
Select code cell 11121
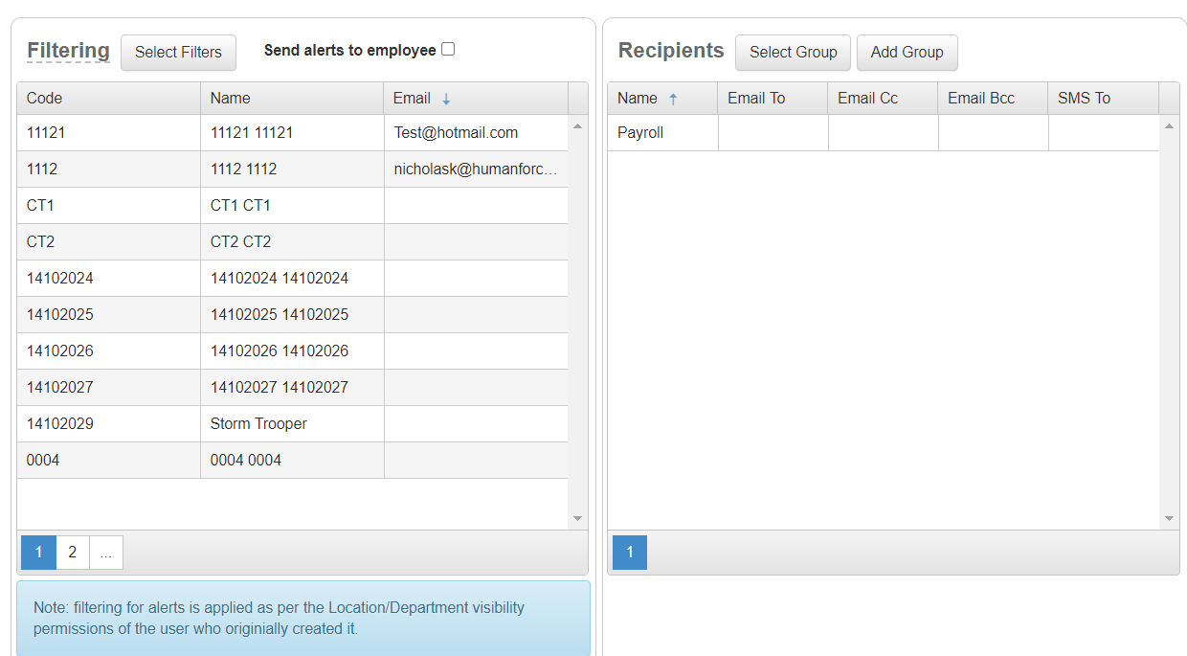pos(108,133)
